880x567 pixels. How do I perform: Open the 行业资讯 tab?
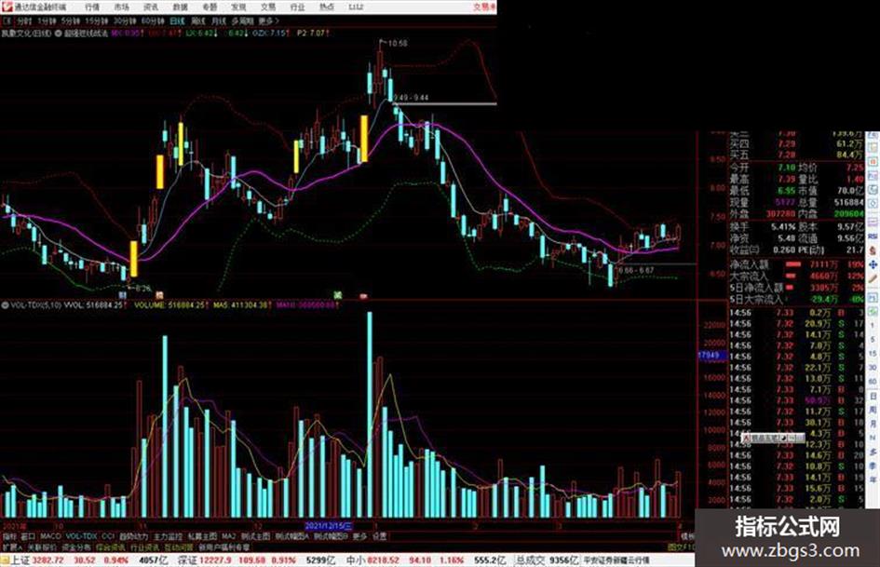click(144, 547)
